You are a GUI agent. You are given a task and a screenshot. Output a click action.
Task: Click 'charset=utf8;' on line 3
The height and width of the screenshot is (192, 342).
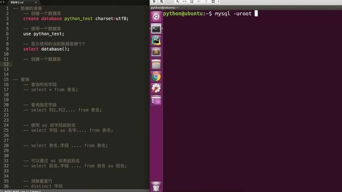[x=112, y=19]
